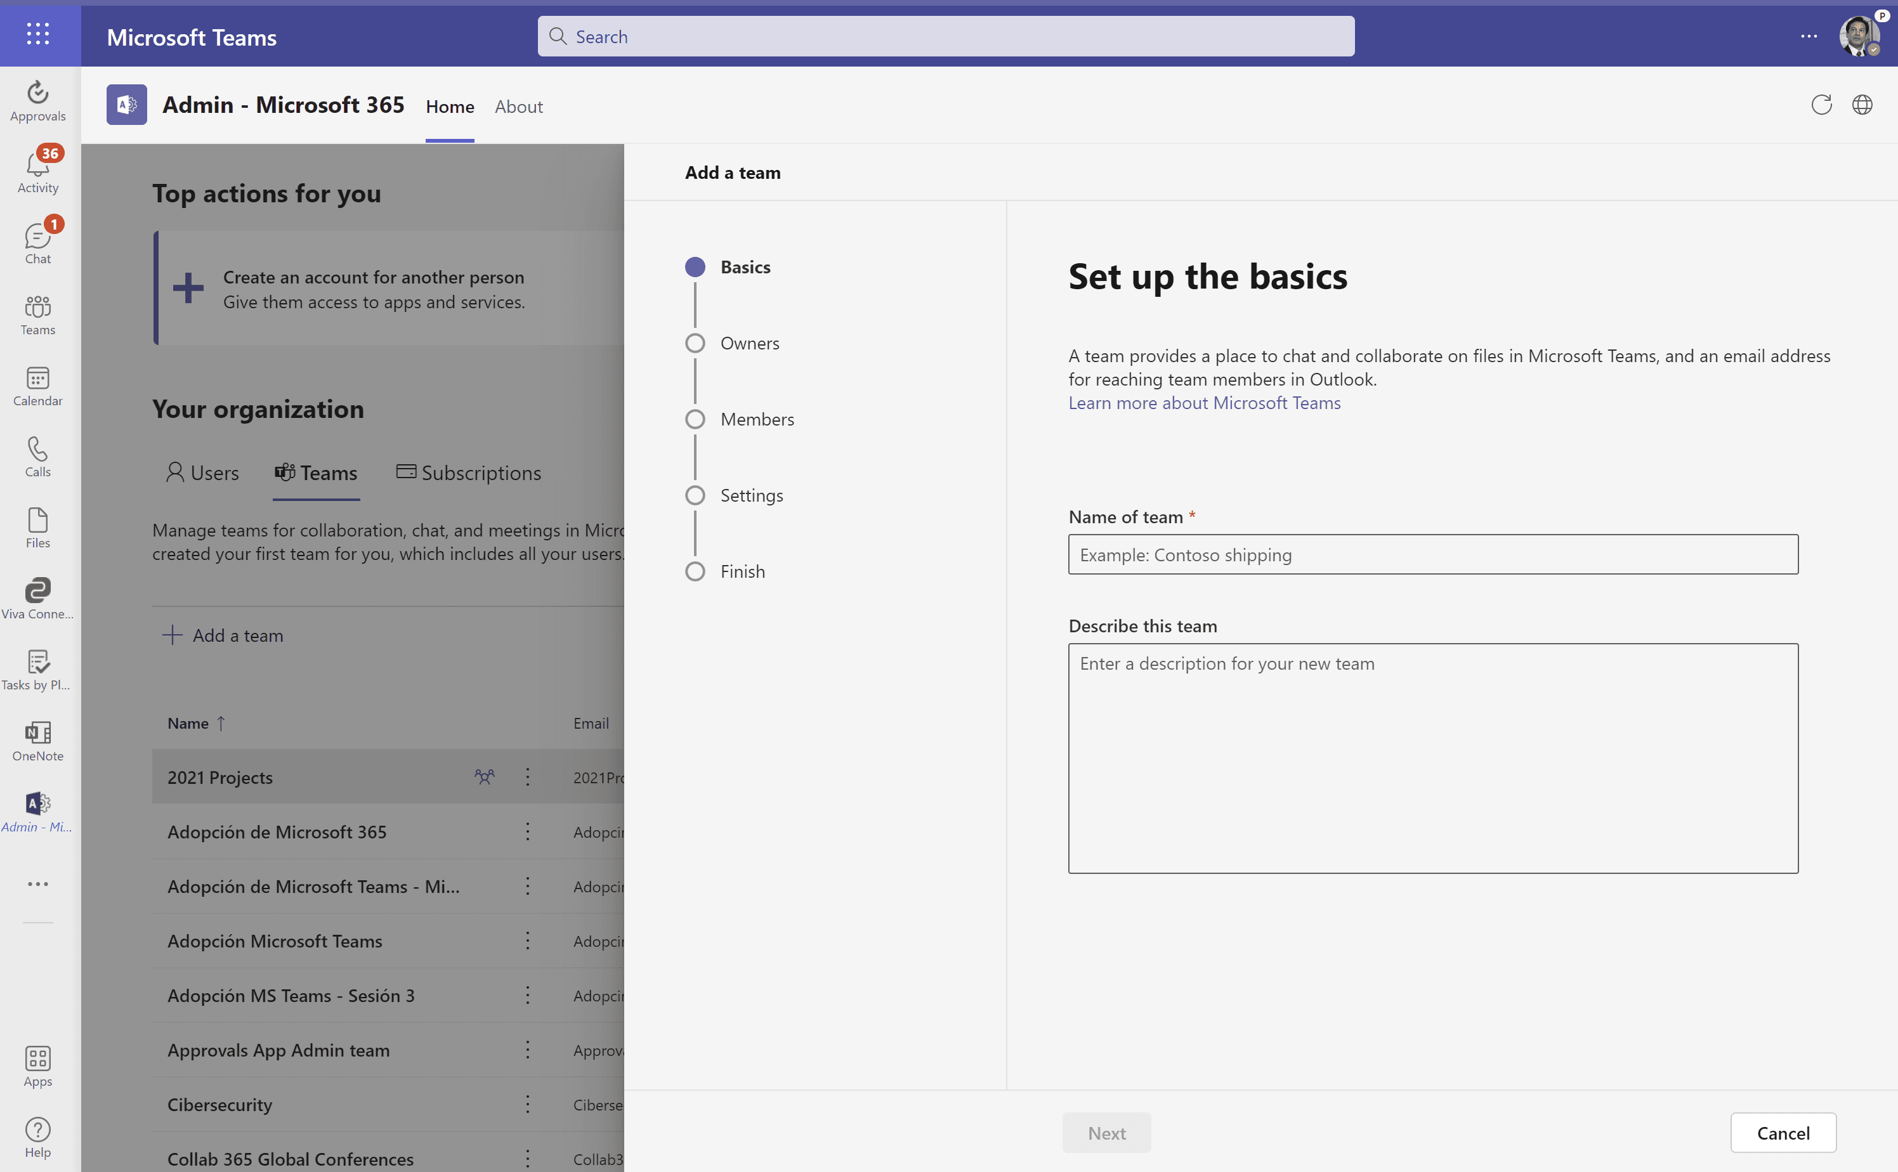Open more options for Approvals App Admin team
The width and height of the screenshot is (1898, 1172).
[x=528, y=1050]
